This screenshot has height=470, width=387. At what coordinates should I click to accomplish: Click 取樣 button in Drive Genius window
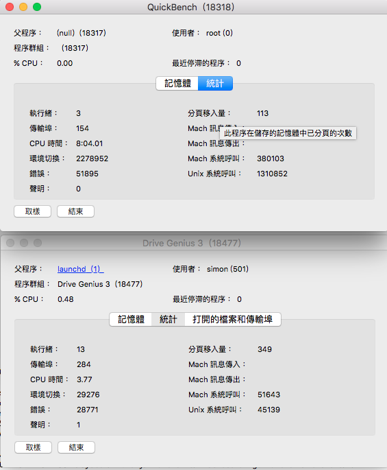pyautogui.click(x=33, y=447)
